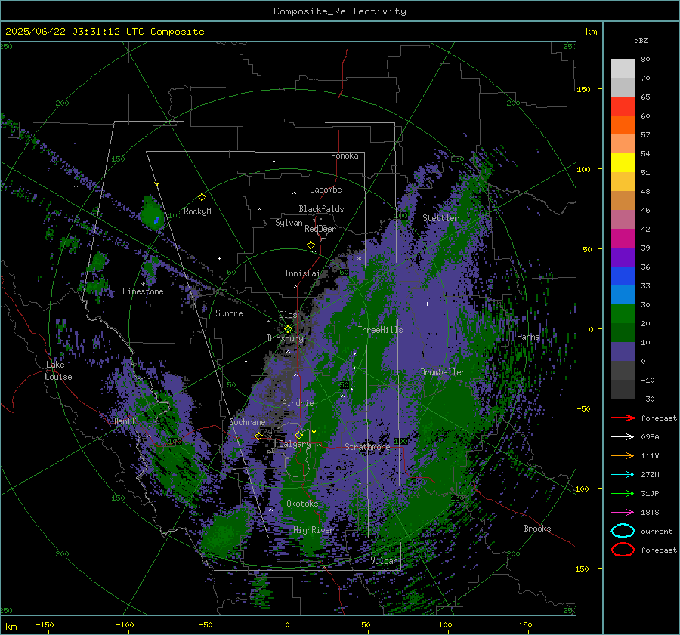The image size is (680, 635).
Task: Click the Lake Louise label
Action: [58, 371]
